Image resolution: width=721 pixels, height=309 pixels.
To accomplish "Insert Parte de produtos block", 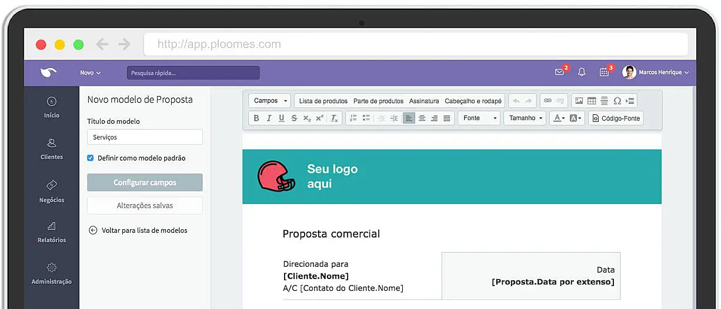I will pyautogui.click(x=378, y=101).
